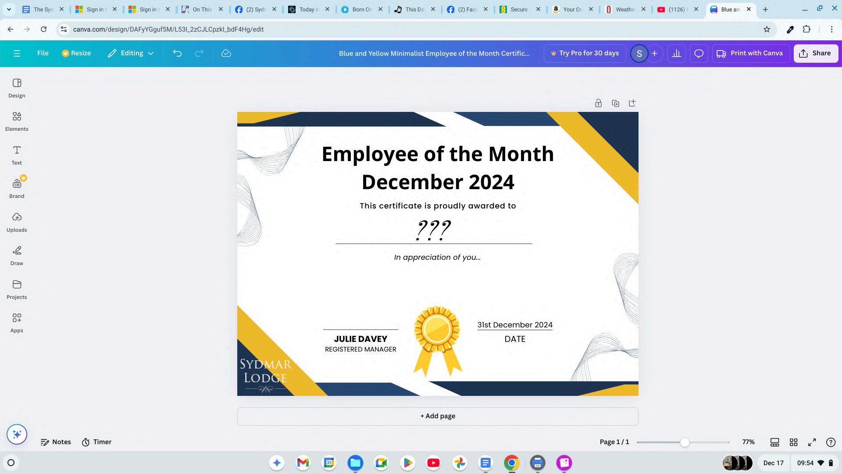Open the analytics bar chart icon

[x=677, y=53]
